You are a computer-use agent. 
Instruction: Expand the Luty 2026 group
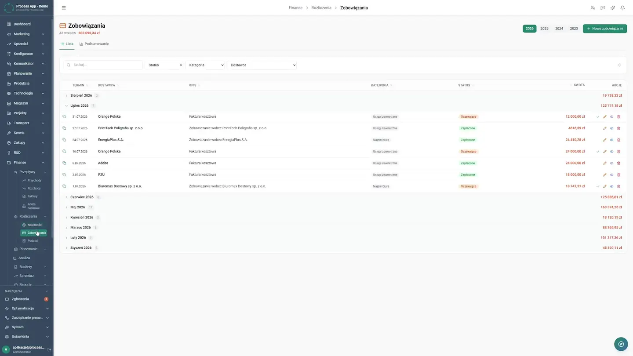click(66, 238)
